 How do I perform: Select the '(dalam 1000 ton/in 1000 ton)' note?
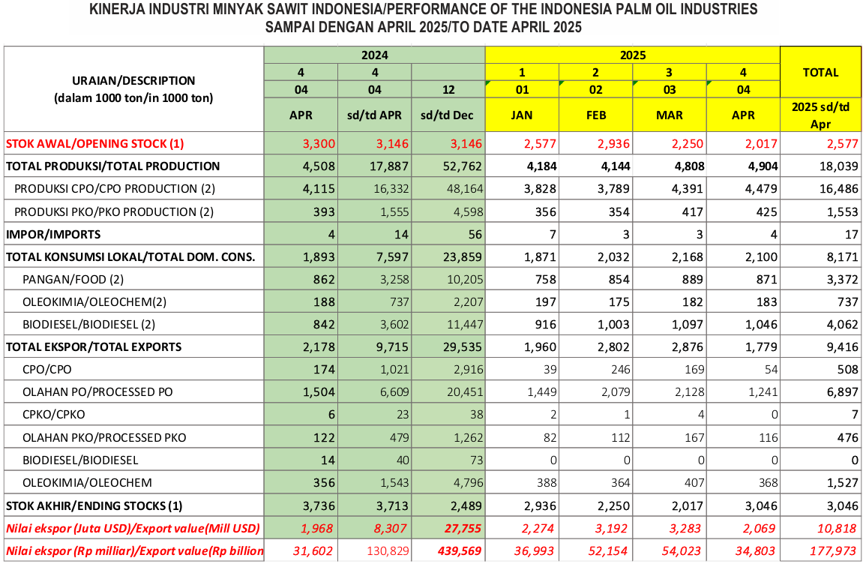click(133, 98)
